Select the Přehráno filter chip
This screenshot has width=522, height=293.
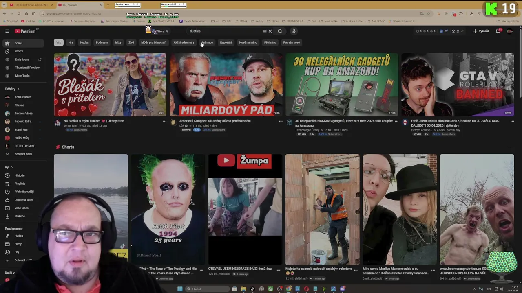[x=270, y=42]
